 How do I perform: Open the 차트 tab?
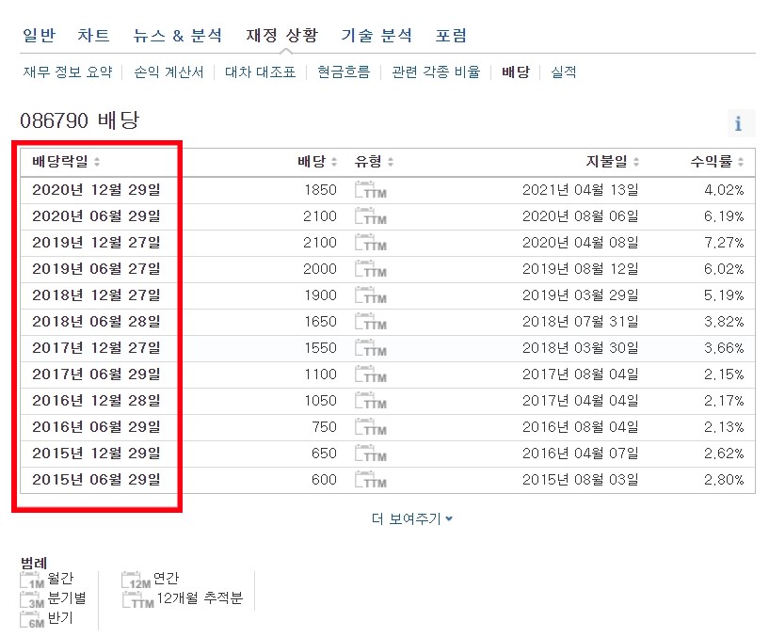(x=94, y=35)
